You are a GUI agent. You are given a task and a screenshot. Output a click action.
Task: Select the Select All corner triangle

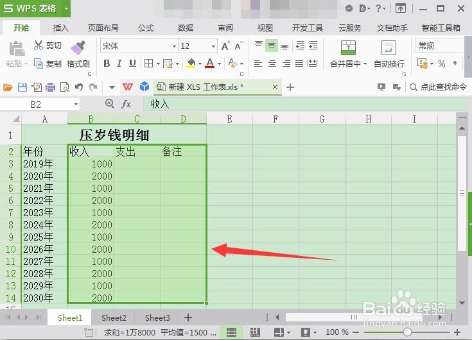(x=16, y=119)
